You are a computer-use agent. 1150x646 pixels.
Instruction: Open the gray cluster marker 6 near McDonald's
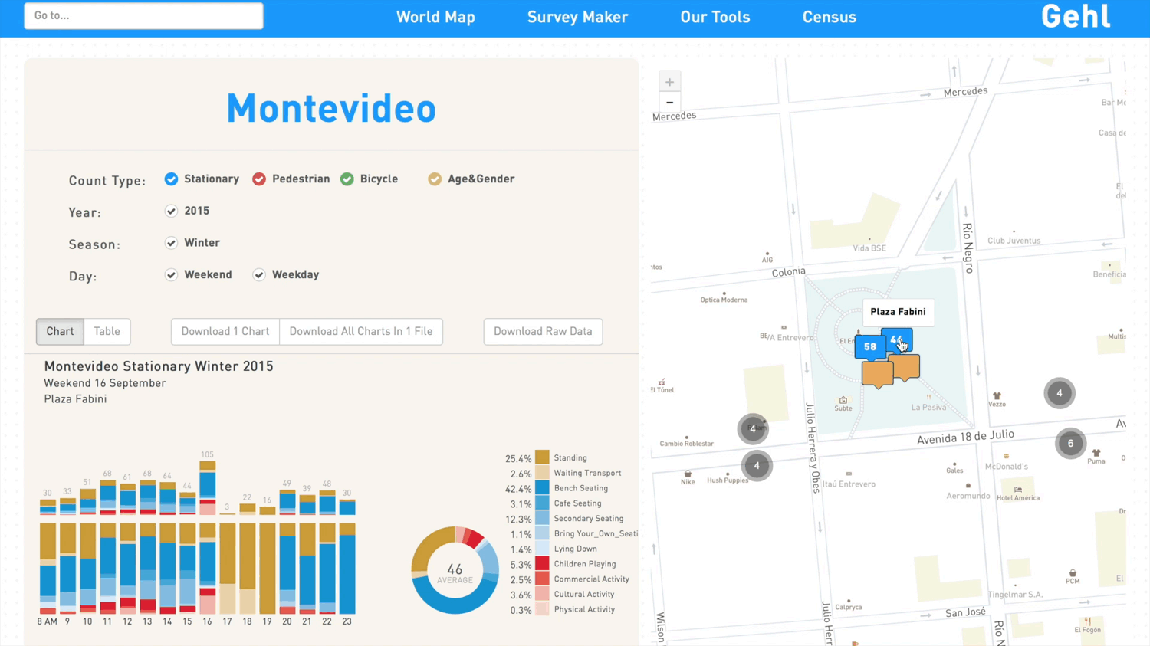(x=1070, y=443)
